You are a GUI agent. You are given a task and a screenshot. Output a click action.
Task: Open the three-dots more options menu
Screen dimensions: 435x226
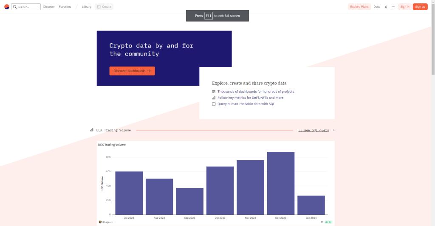click(x=393, y=7)
